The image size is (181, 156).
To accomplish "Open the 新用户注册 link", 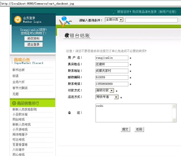I will 167,12.
